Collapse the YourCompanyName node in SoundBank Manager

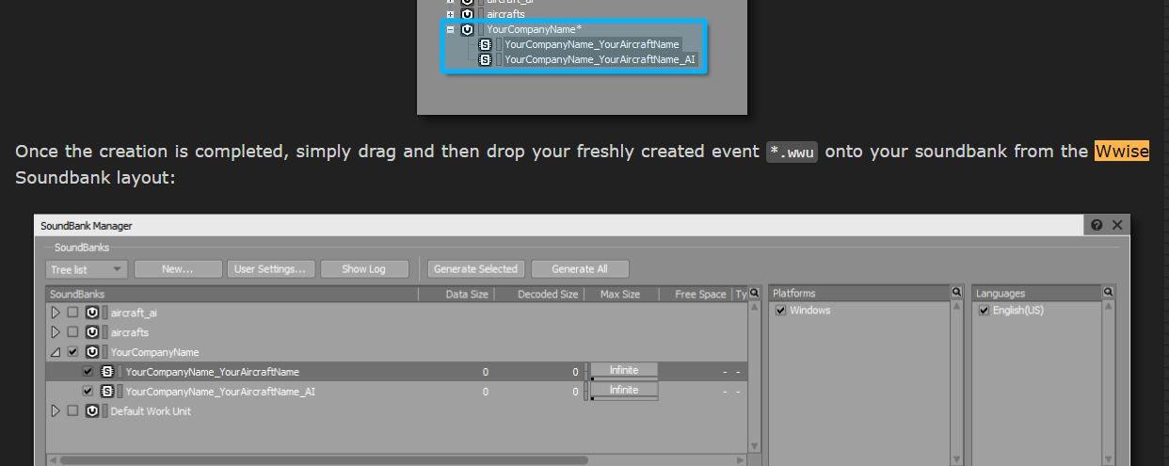click(x=56, y=352)
